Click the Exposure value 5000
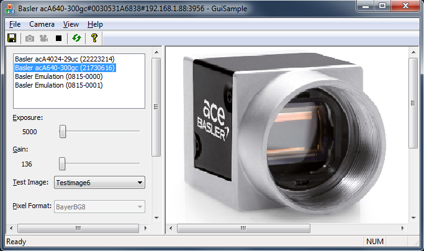 [x=29, y=132]
